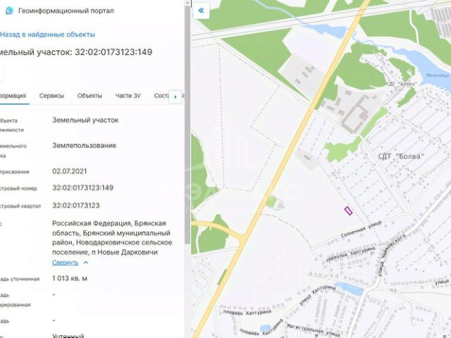451x338 pixels.
Task: Click the cadastral quarter value 32:02:0173123
Action: (x=76, y=206)
